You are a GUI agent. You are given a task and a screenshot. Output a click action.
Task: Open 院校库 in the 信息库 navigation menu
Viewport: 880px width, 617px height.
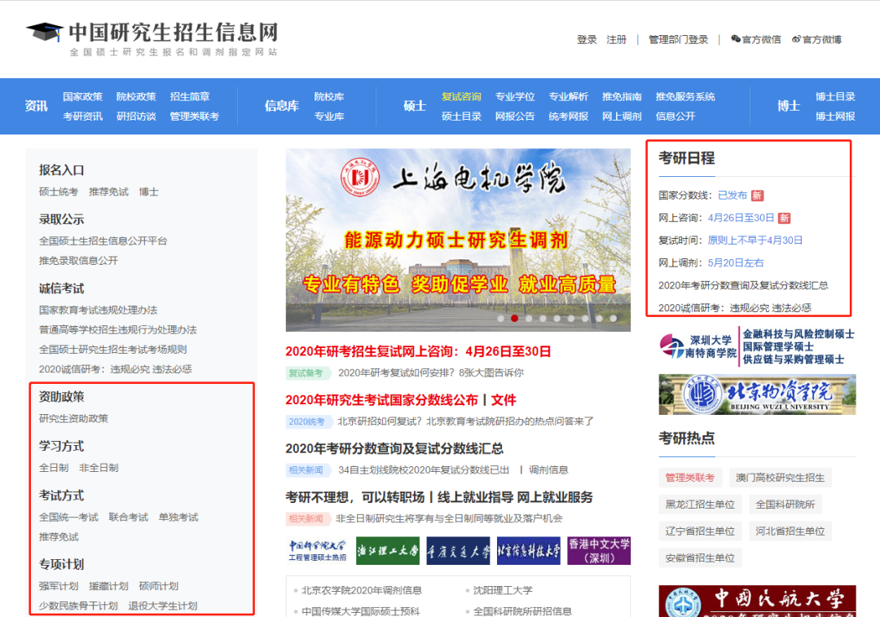tap(329, 96)
